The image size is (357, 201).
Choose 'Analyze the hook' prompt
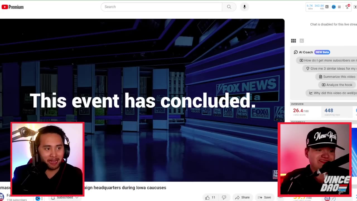pos(337,85)
